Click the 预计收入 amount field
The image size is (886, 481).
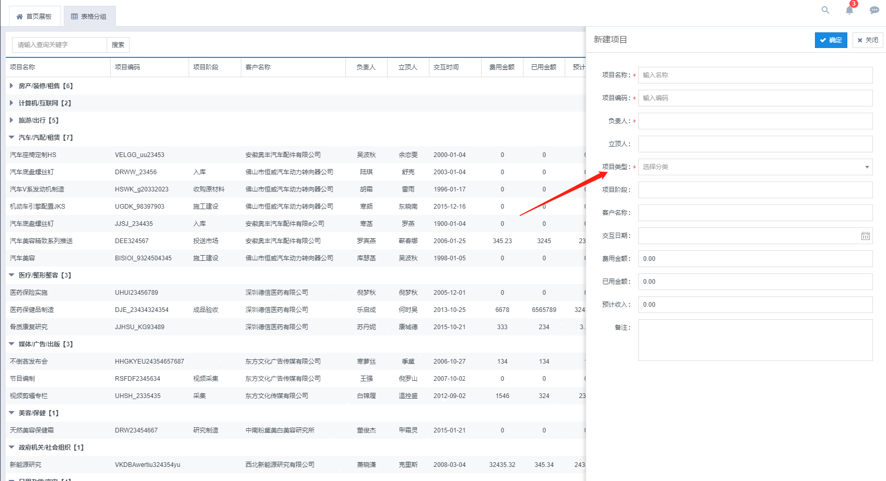tap(755, 305)
